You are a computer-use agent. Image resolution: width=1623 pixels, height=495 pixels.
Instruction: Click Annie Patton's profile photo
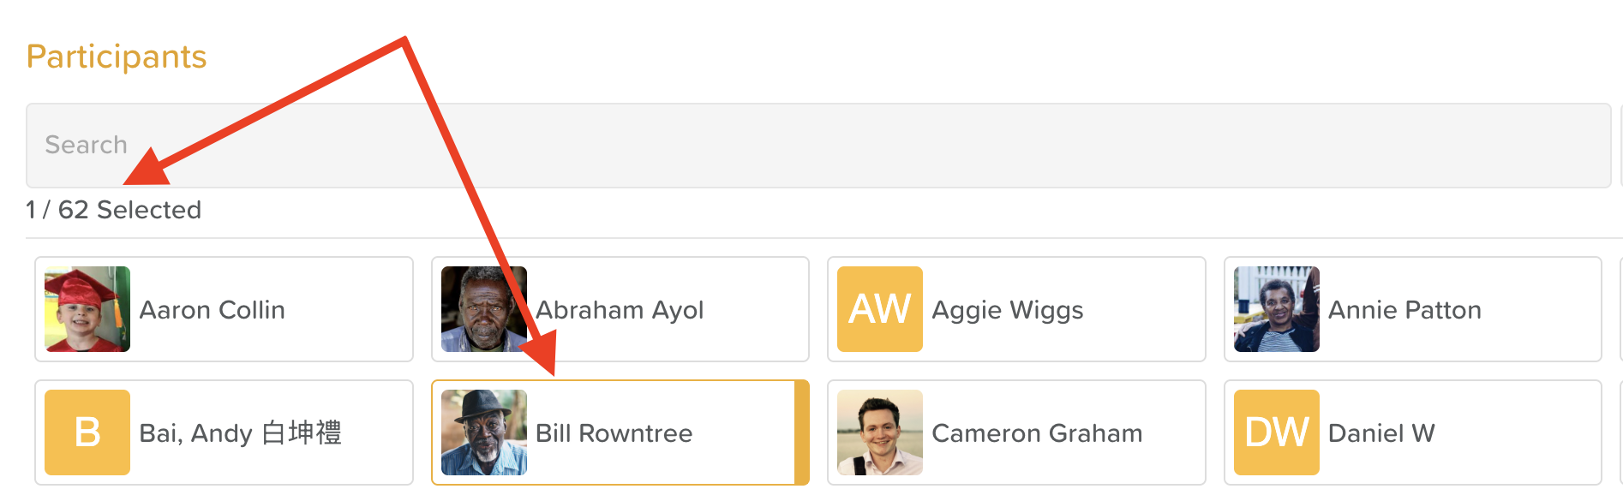tap(1277, 309)
